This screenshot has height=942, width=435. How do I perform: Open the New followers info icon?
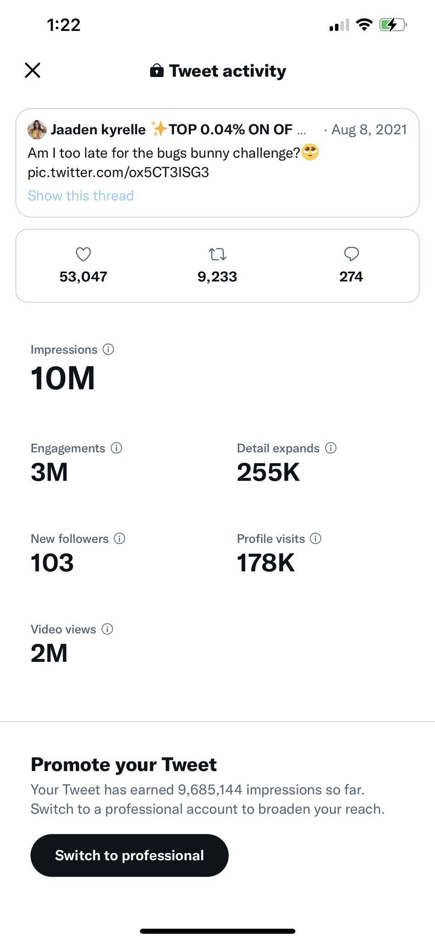119,539
